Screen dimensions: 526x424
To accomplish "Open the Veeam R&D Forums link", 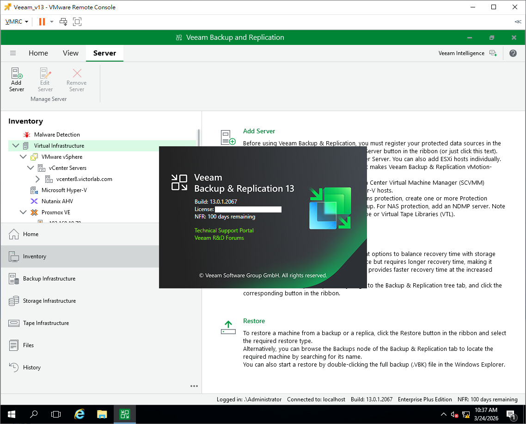I will click(x=219, y=238).
